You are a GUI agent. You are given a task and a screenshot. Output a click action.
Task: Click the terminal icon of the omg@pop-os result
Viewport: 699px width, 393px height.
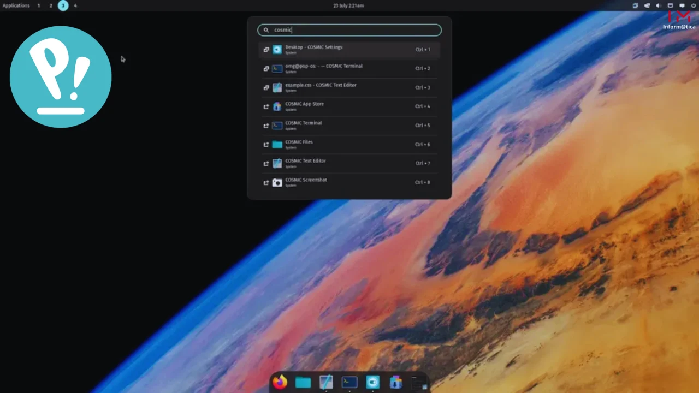tap(277, 69)
